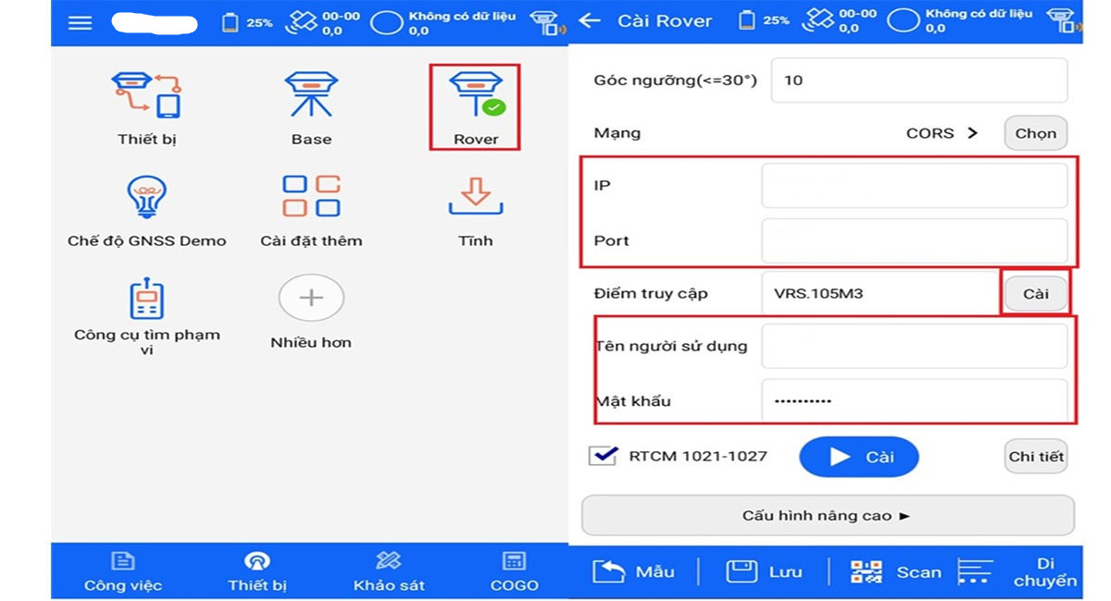Switch to the Thiết bị bottom tab
This screenshot has height=601, width=1111.
point(257,572)
